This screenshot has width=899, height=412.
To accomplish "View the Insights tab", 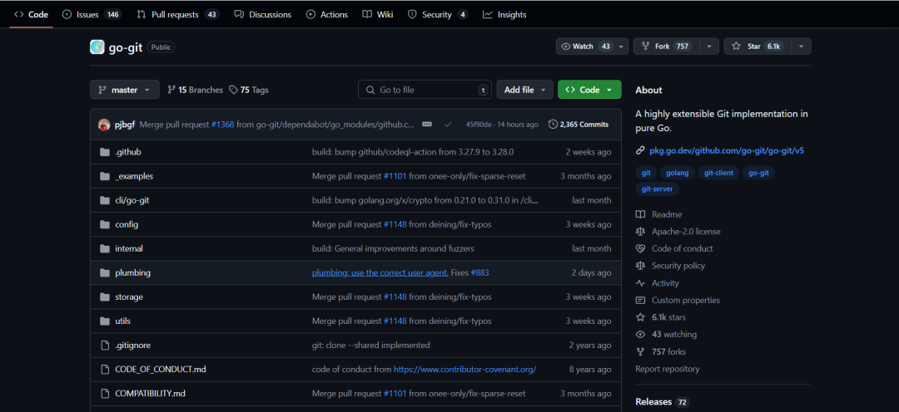I will coord(504,15).
